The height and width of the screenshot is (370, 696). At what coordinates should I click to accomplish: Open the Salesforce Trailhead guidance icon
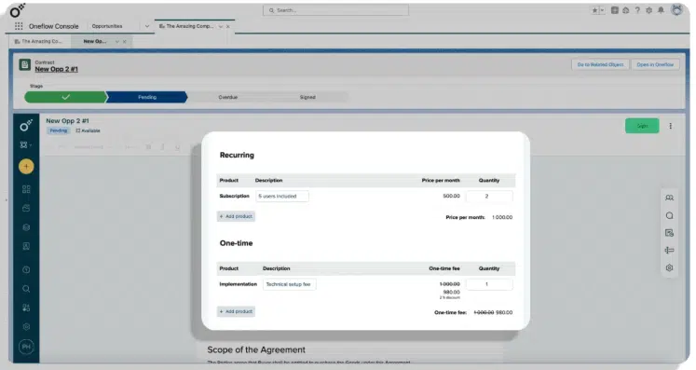(626, 10)
